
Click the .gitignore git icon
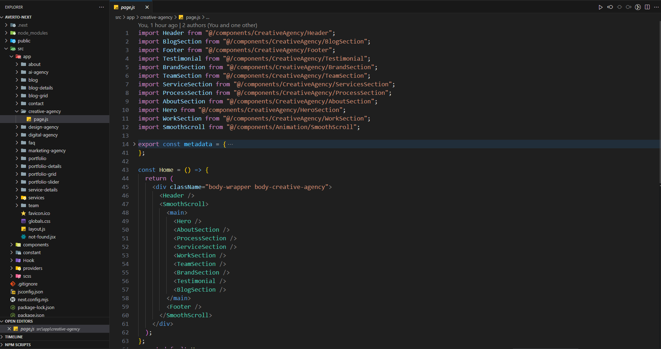[13, 284]
